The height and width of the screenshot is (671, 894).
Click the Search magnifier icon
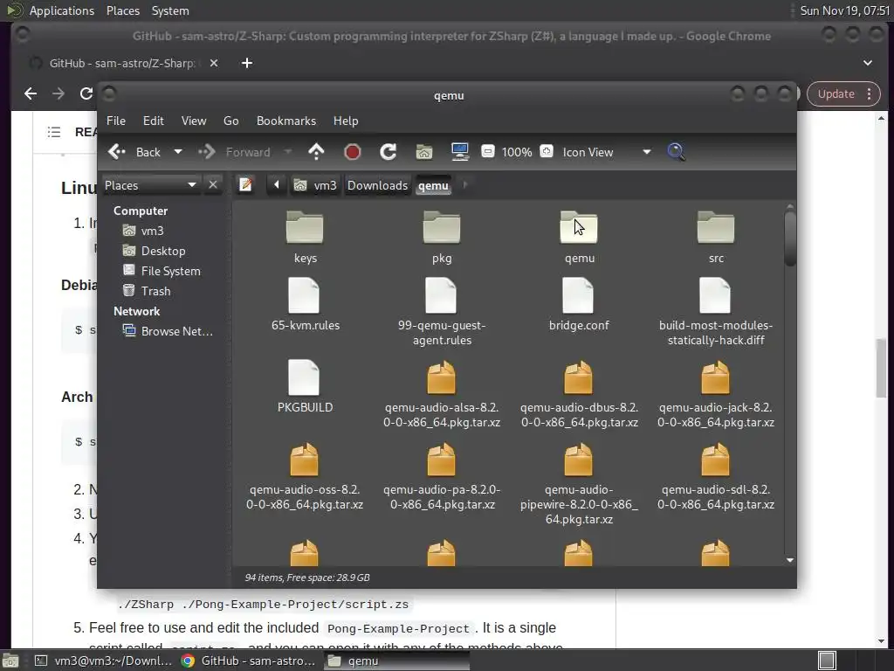[x=676, y=152]
